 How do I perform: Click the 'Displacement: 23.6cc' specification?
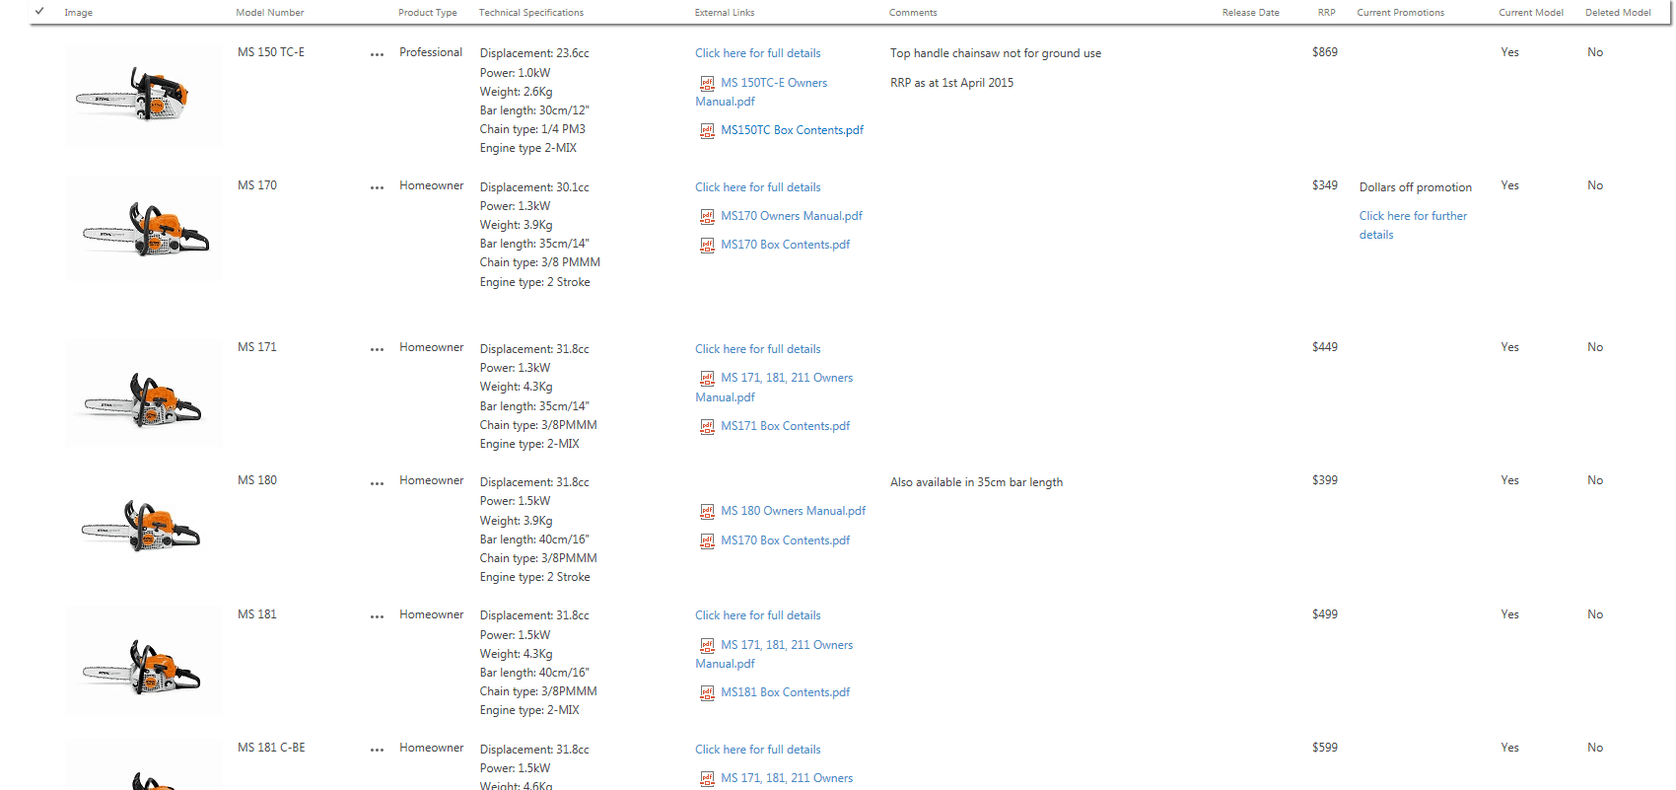[x=534, y=53]
